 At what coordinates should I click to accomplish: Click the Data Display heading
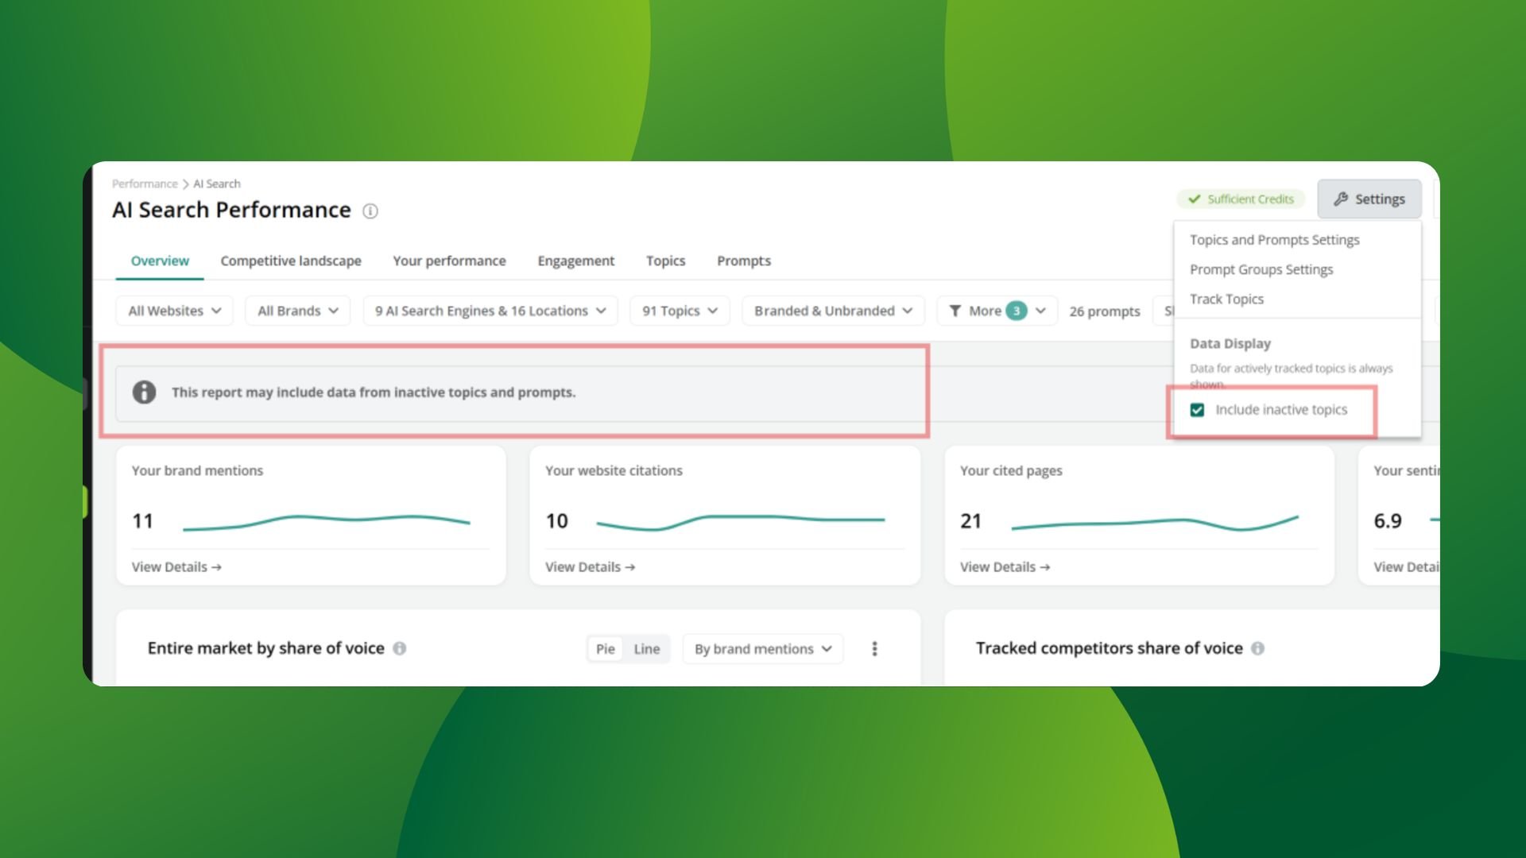pyautogui.click(x=1230, y=344)
